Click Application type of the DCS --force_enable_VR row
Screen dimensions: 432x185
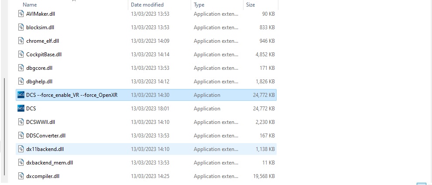coord(207,95)
